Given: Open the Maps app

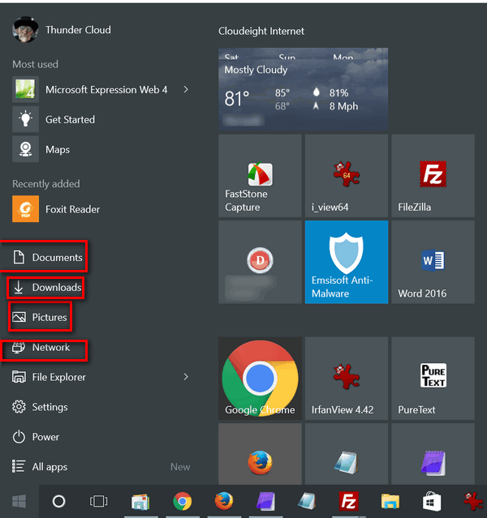Looking at the screenshot, I should [x=41, y=149].
